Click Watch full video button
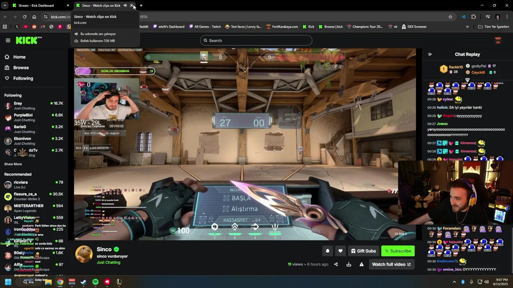513x288 pixels. tap(391, 264)
